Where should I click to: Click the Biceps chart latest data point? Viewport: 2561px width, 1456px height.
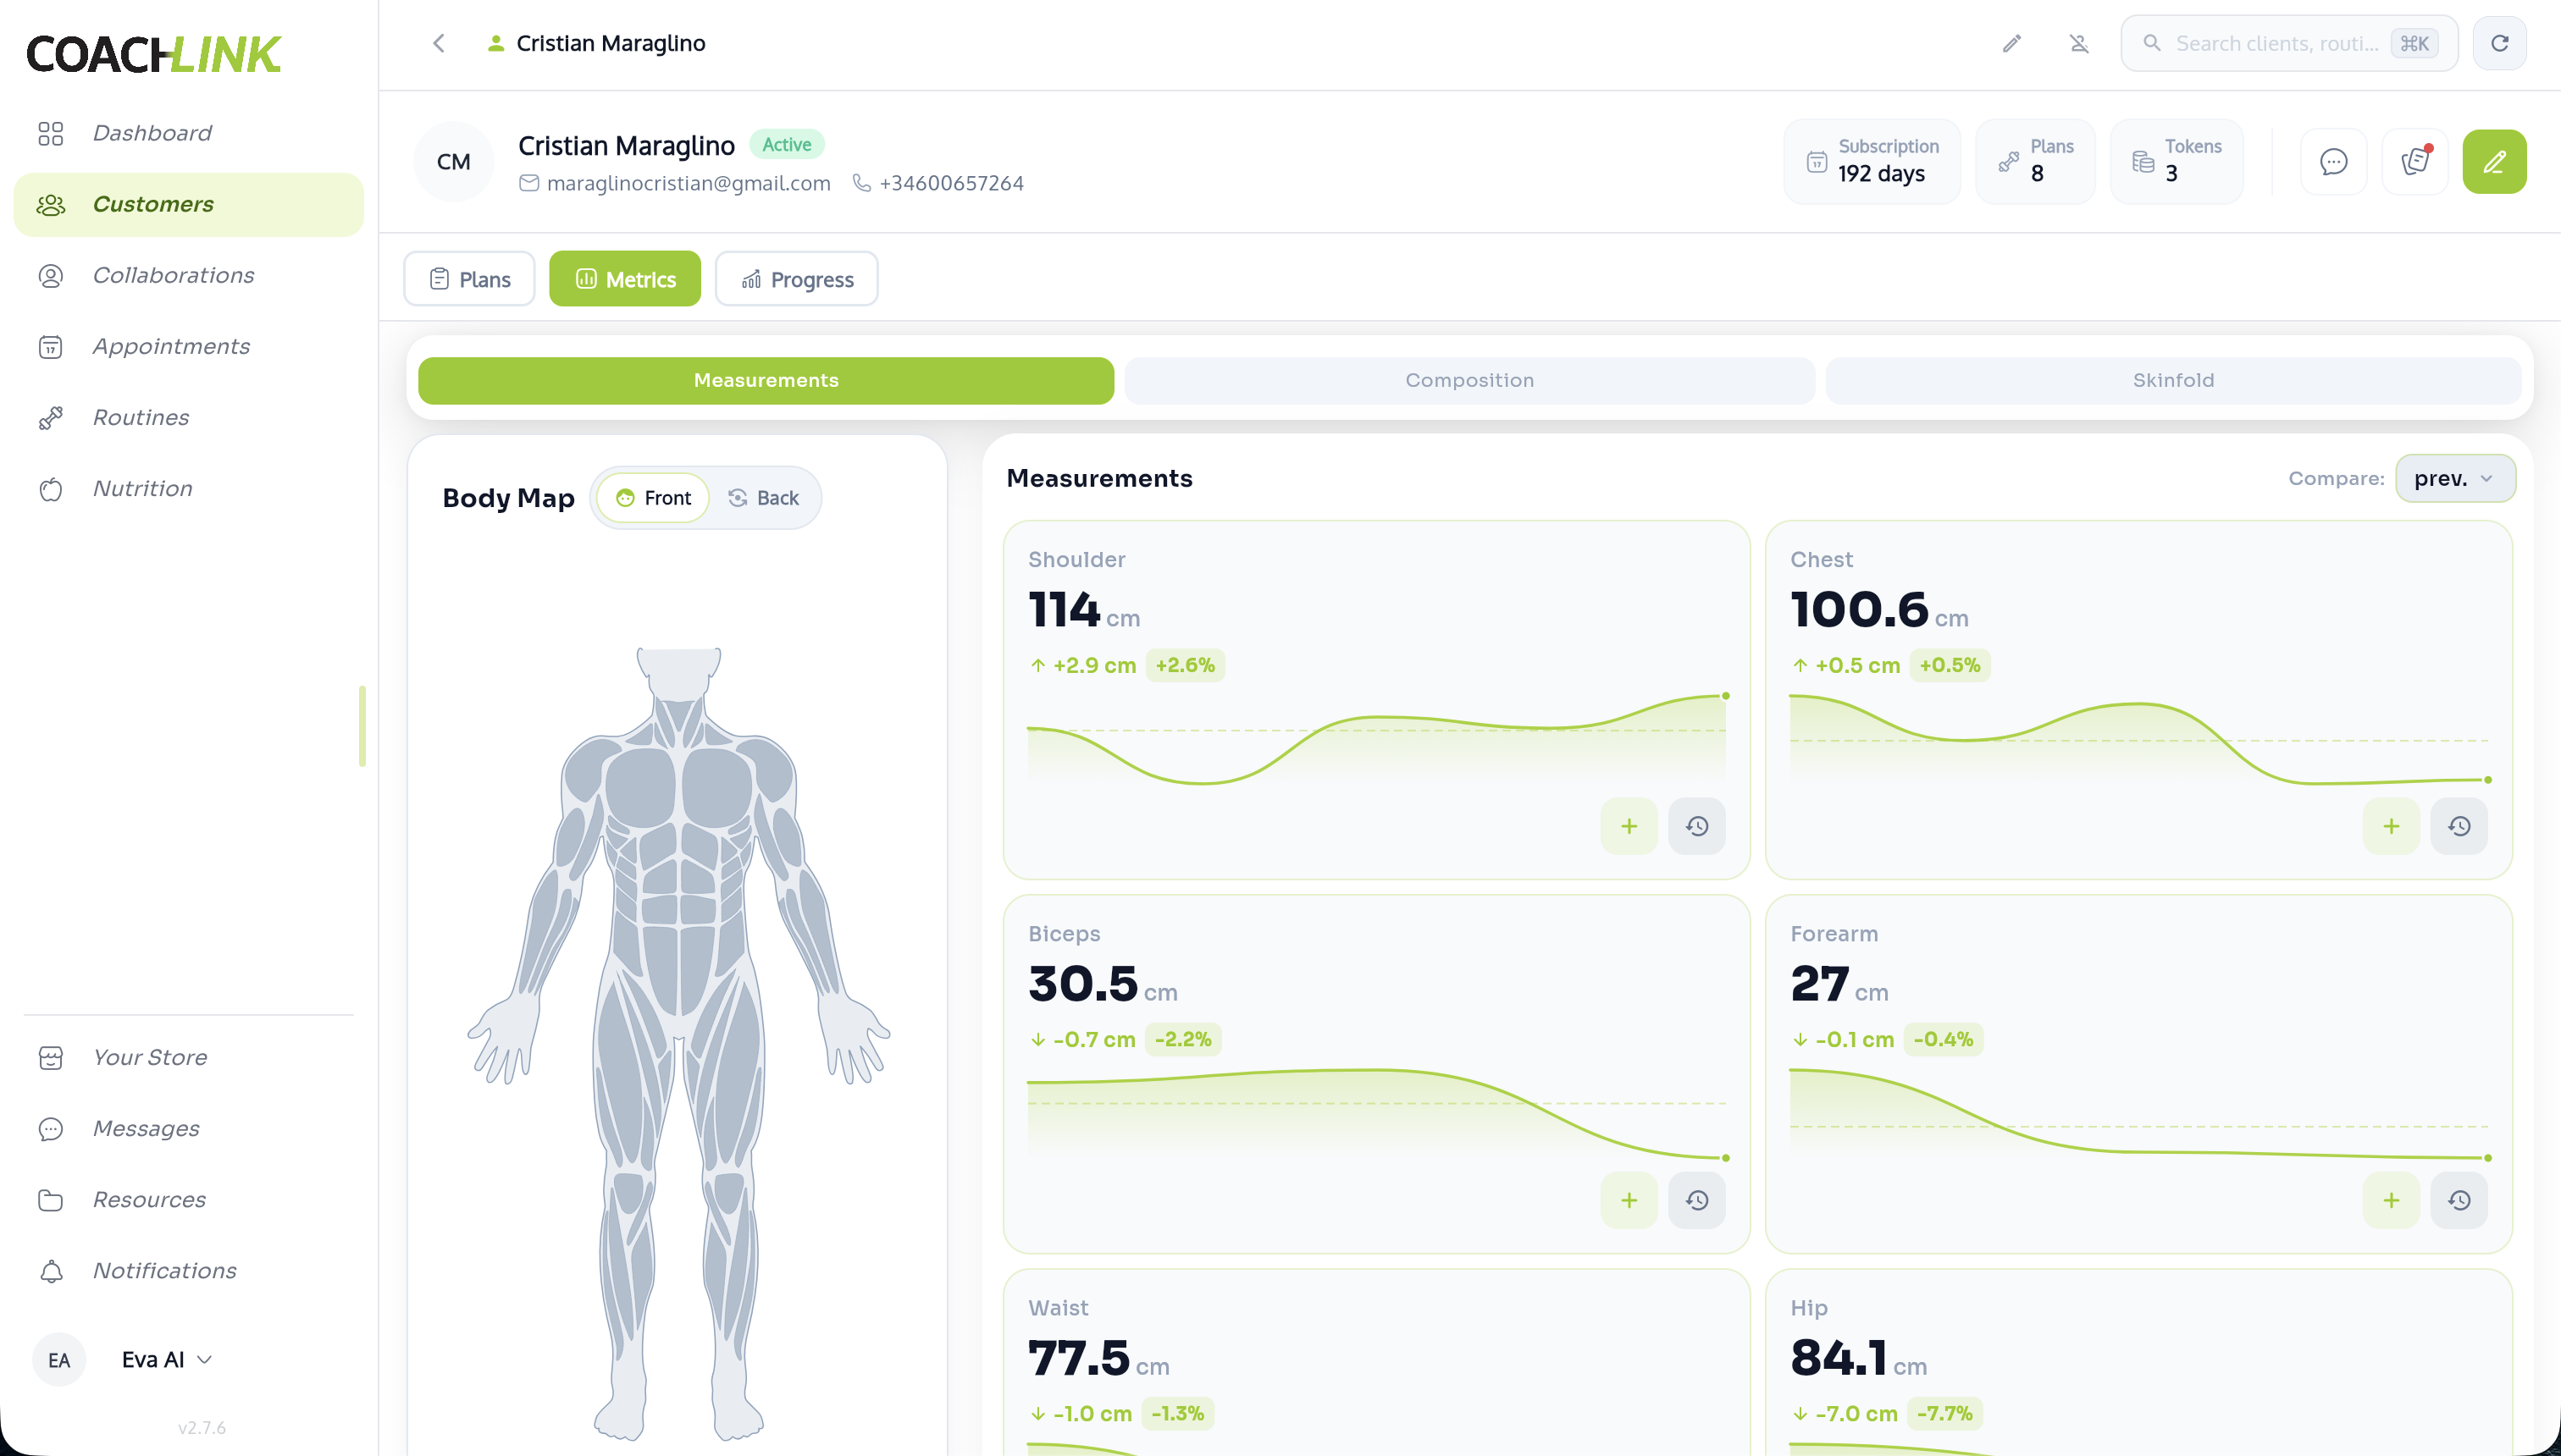[x=1726, y=1158]
